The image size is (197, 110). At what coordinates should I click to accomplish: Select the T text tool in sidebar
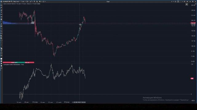1,51
